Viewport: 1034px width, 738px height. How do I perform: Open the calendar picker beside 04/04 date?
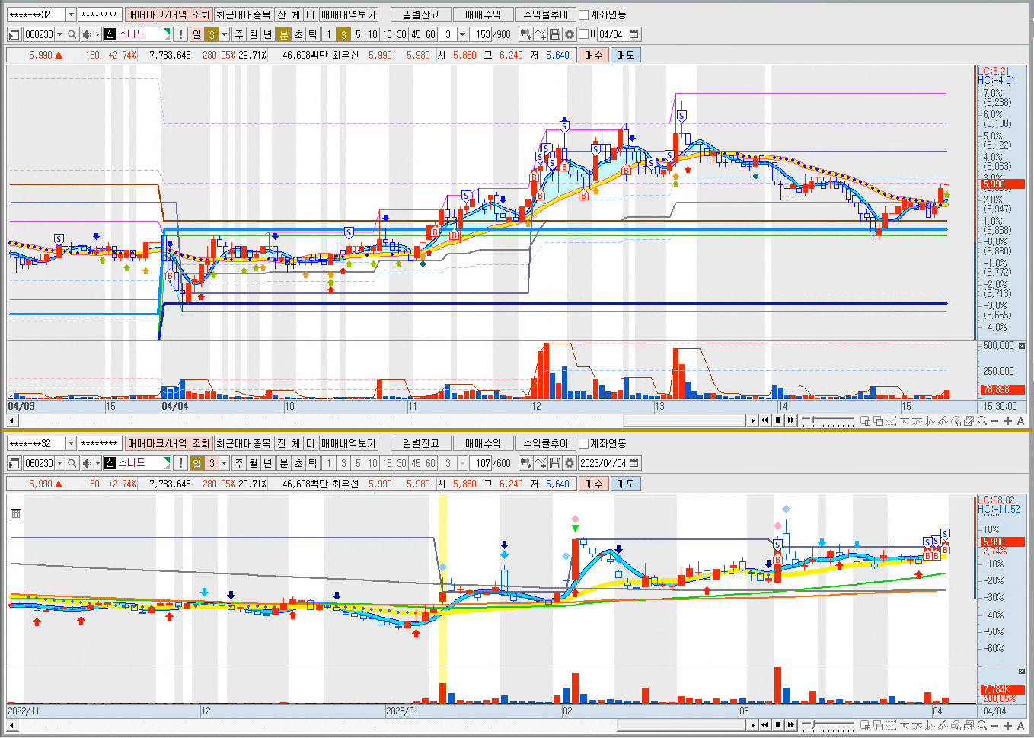point(634,34)
